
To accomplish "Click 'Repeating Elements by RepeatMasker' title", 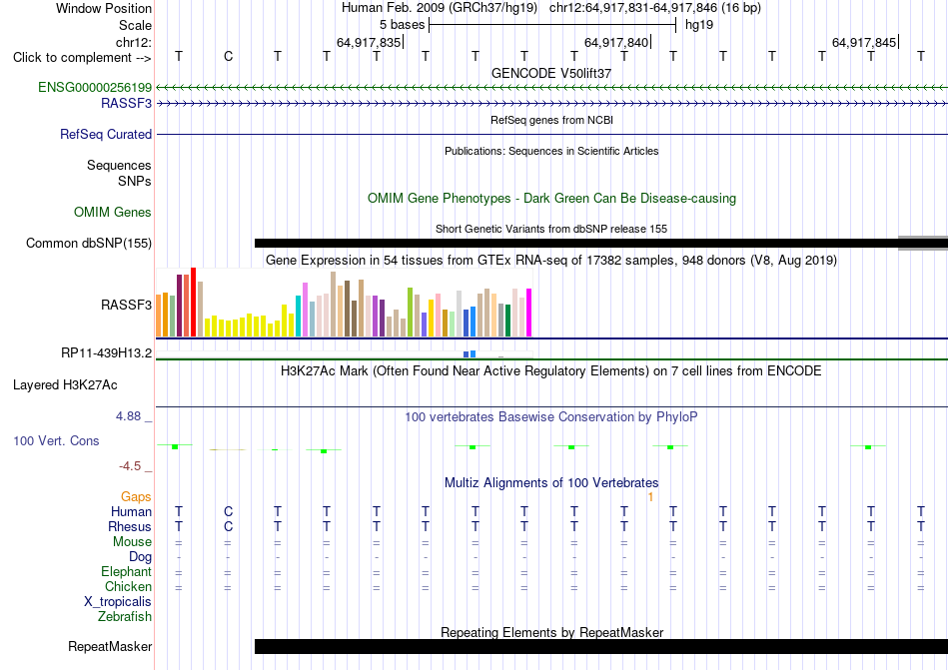I will (x=551, y=632).
